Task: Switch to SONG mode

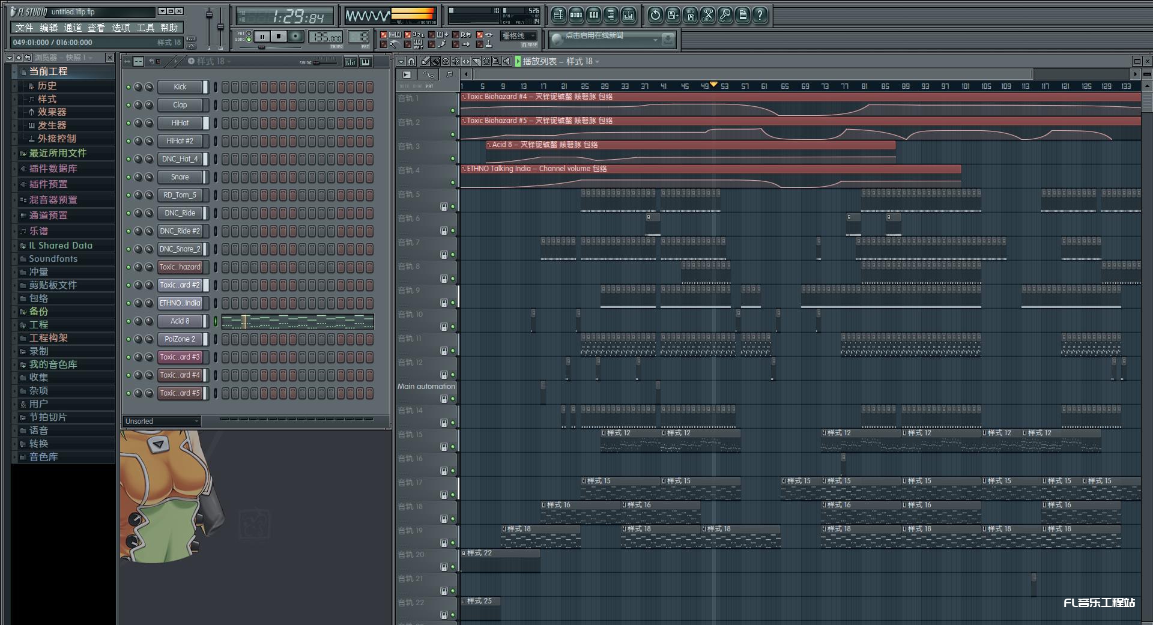Action: [249, 40]
